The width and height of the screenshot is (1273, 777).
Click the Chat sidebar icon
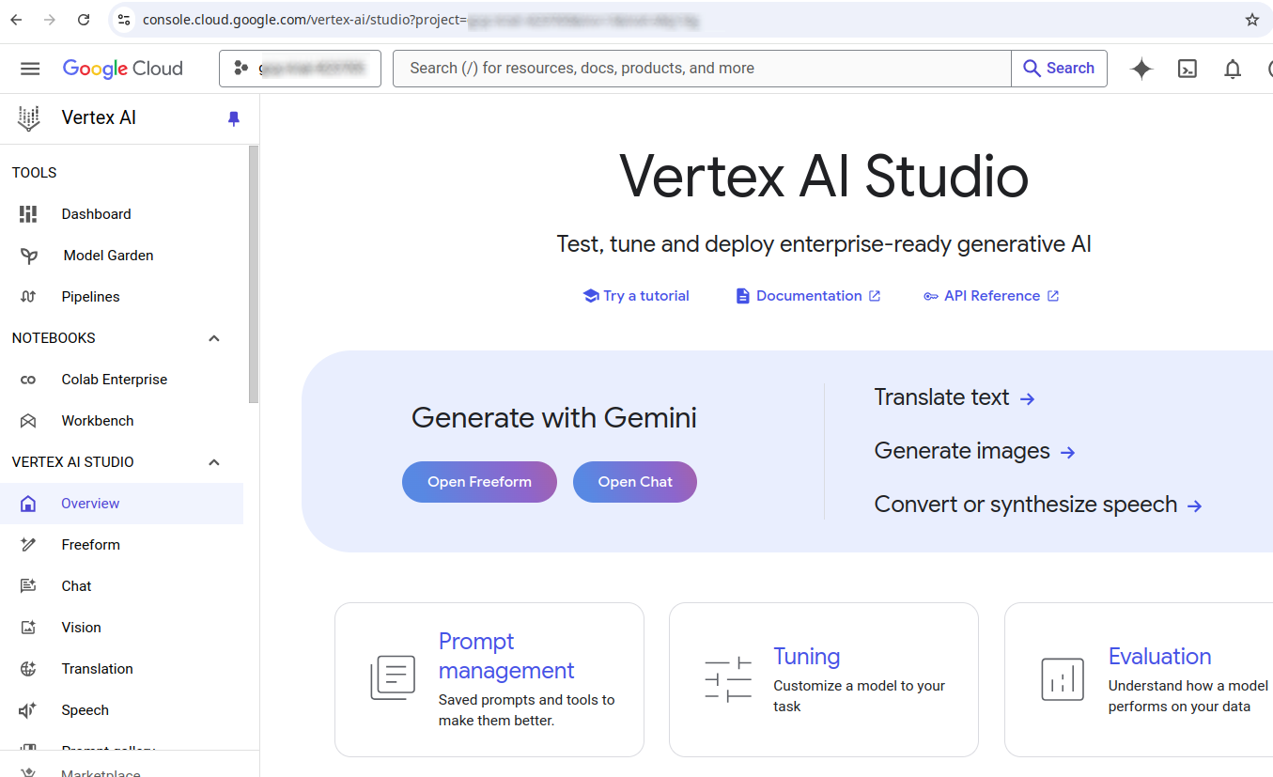pyautogui.click(x=28, y=586)
